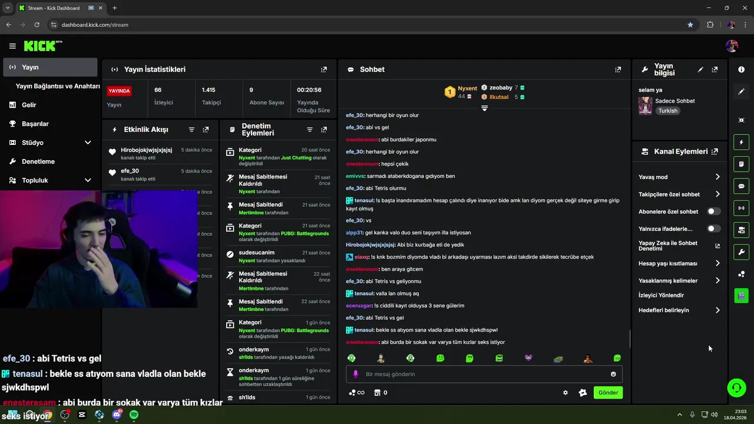754x424 pixels.
Task: Open chat settings gear icon
Action: [x=565, y=393]
